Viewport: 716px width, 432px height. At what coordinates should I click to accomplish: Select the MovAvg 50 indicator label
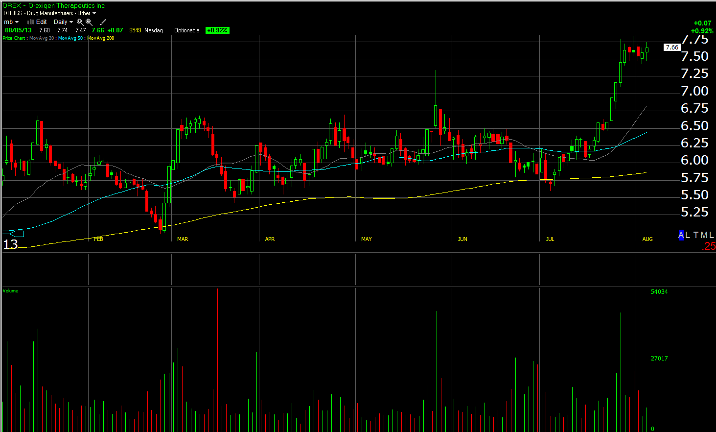click(70, 38)
